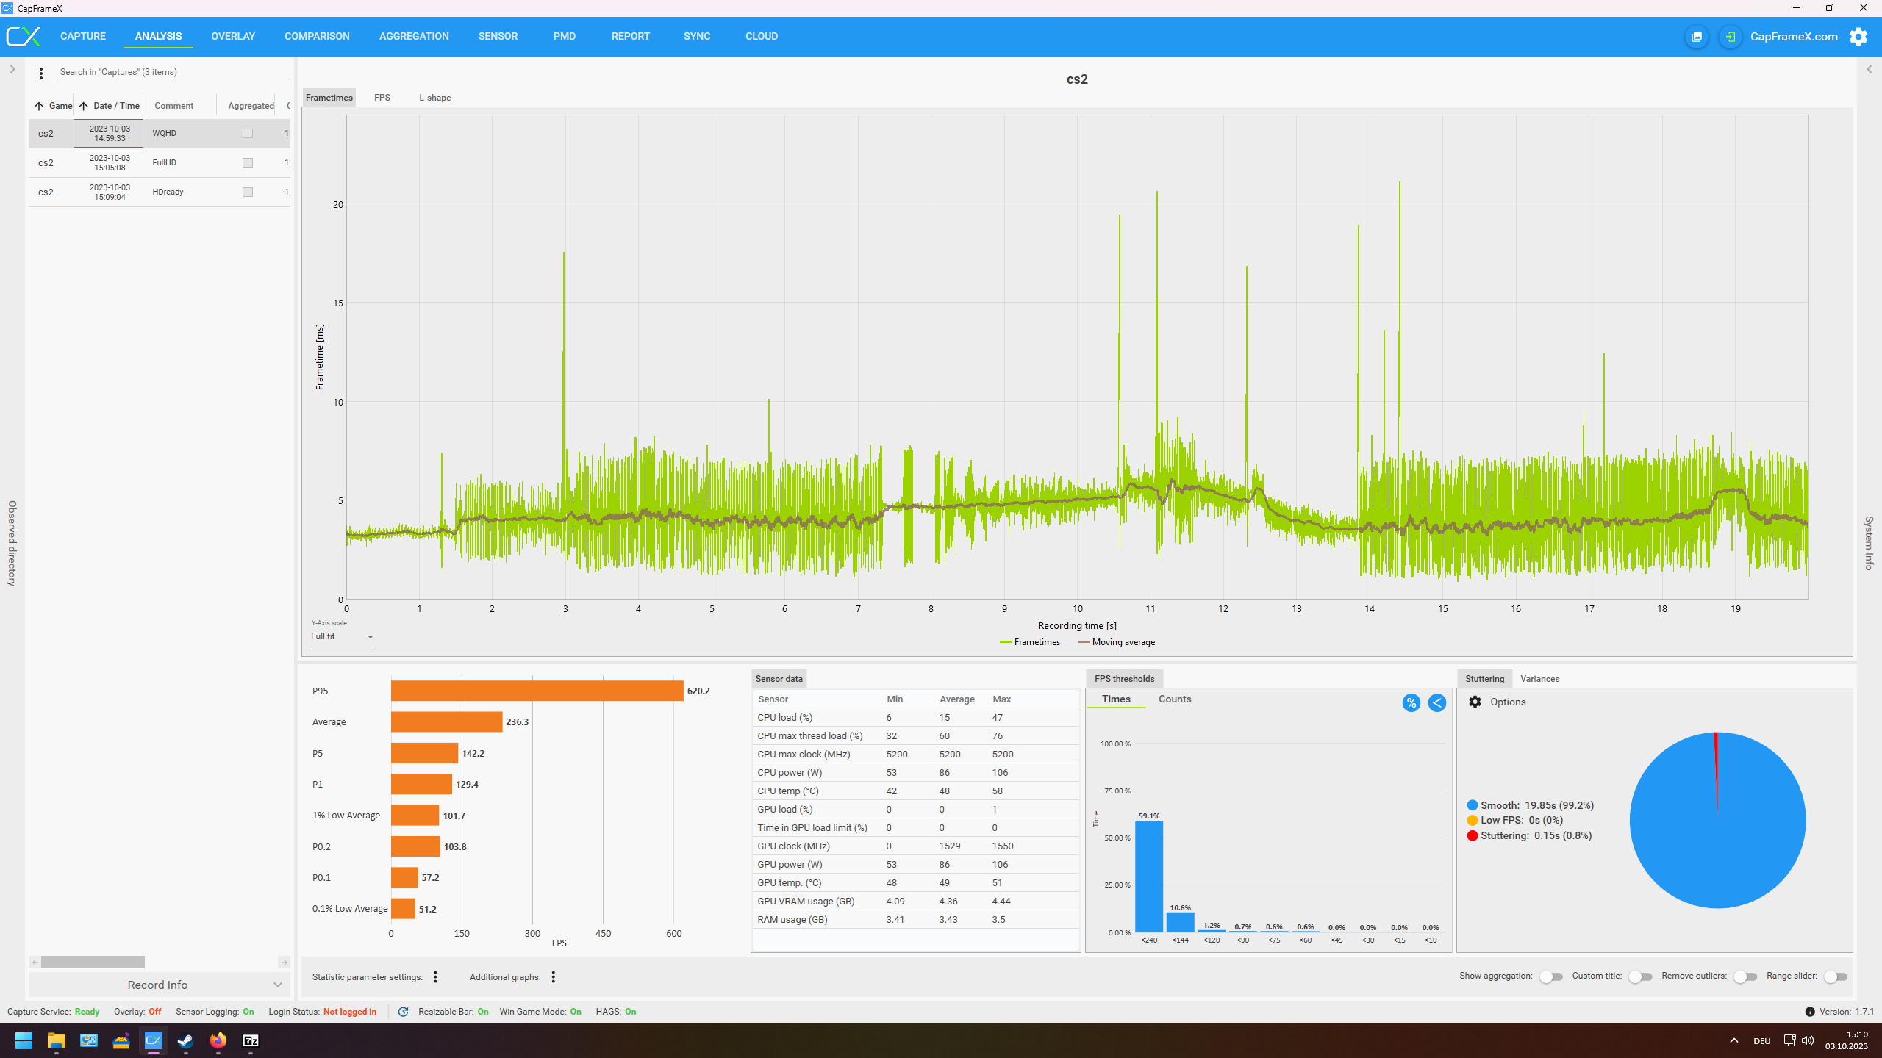Click the screenshot capture icon in header

[1697, 37]
